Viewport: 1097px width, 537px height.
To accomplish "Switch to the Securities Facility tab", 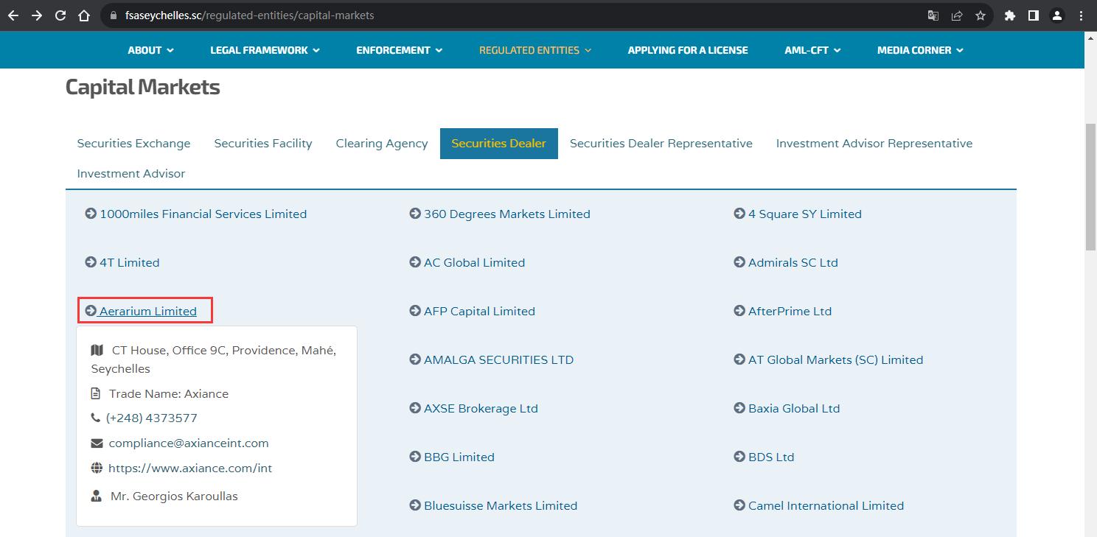I will pos(263,143).
